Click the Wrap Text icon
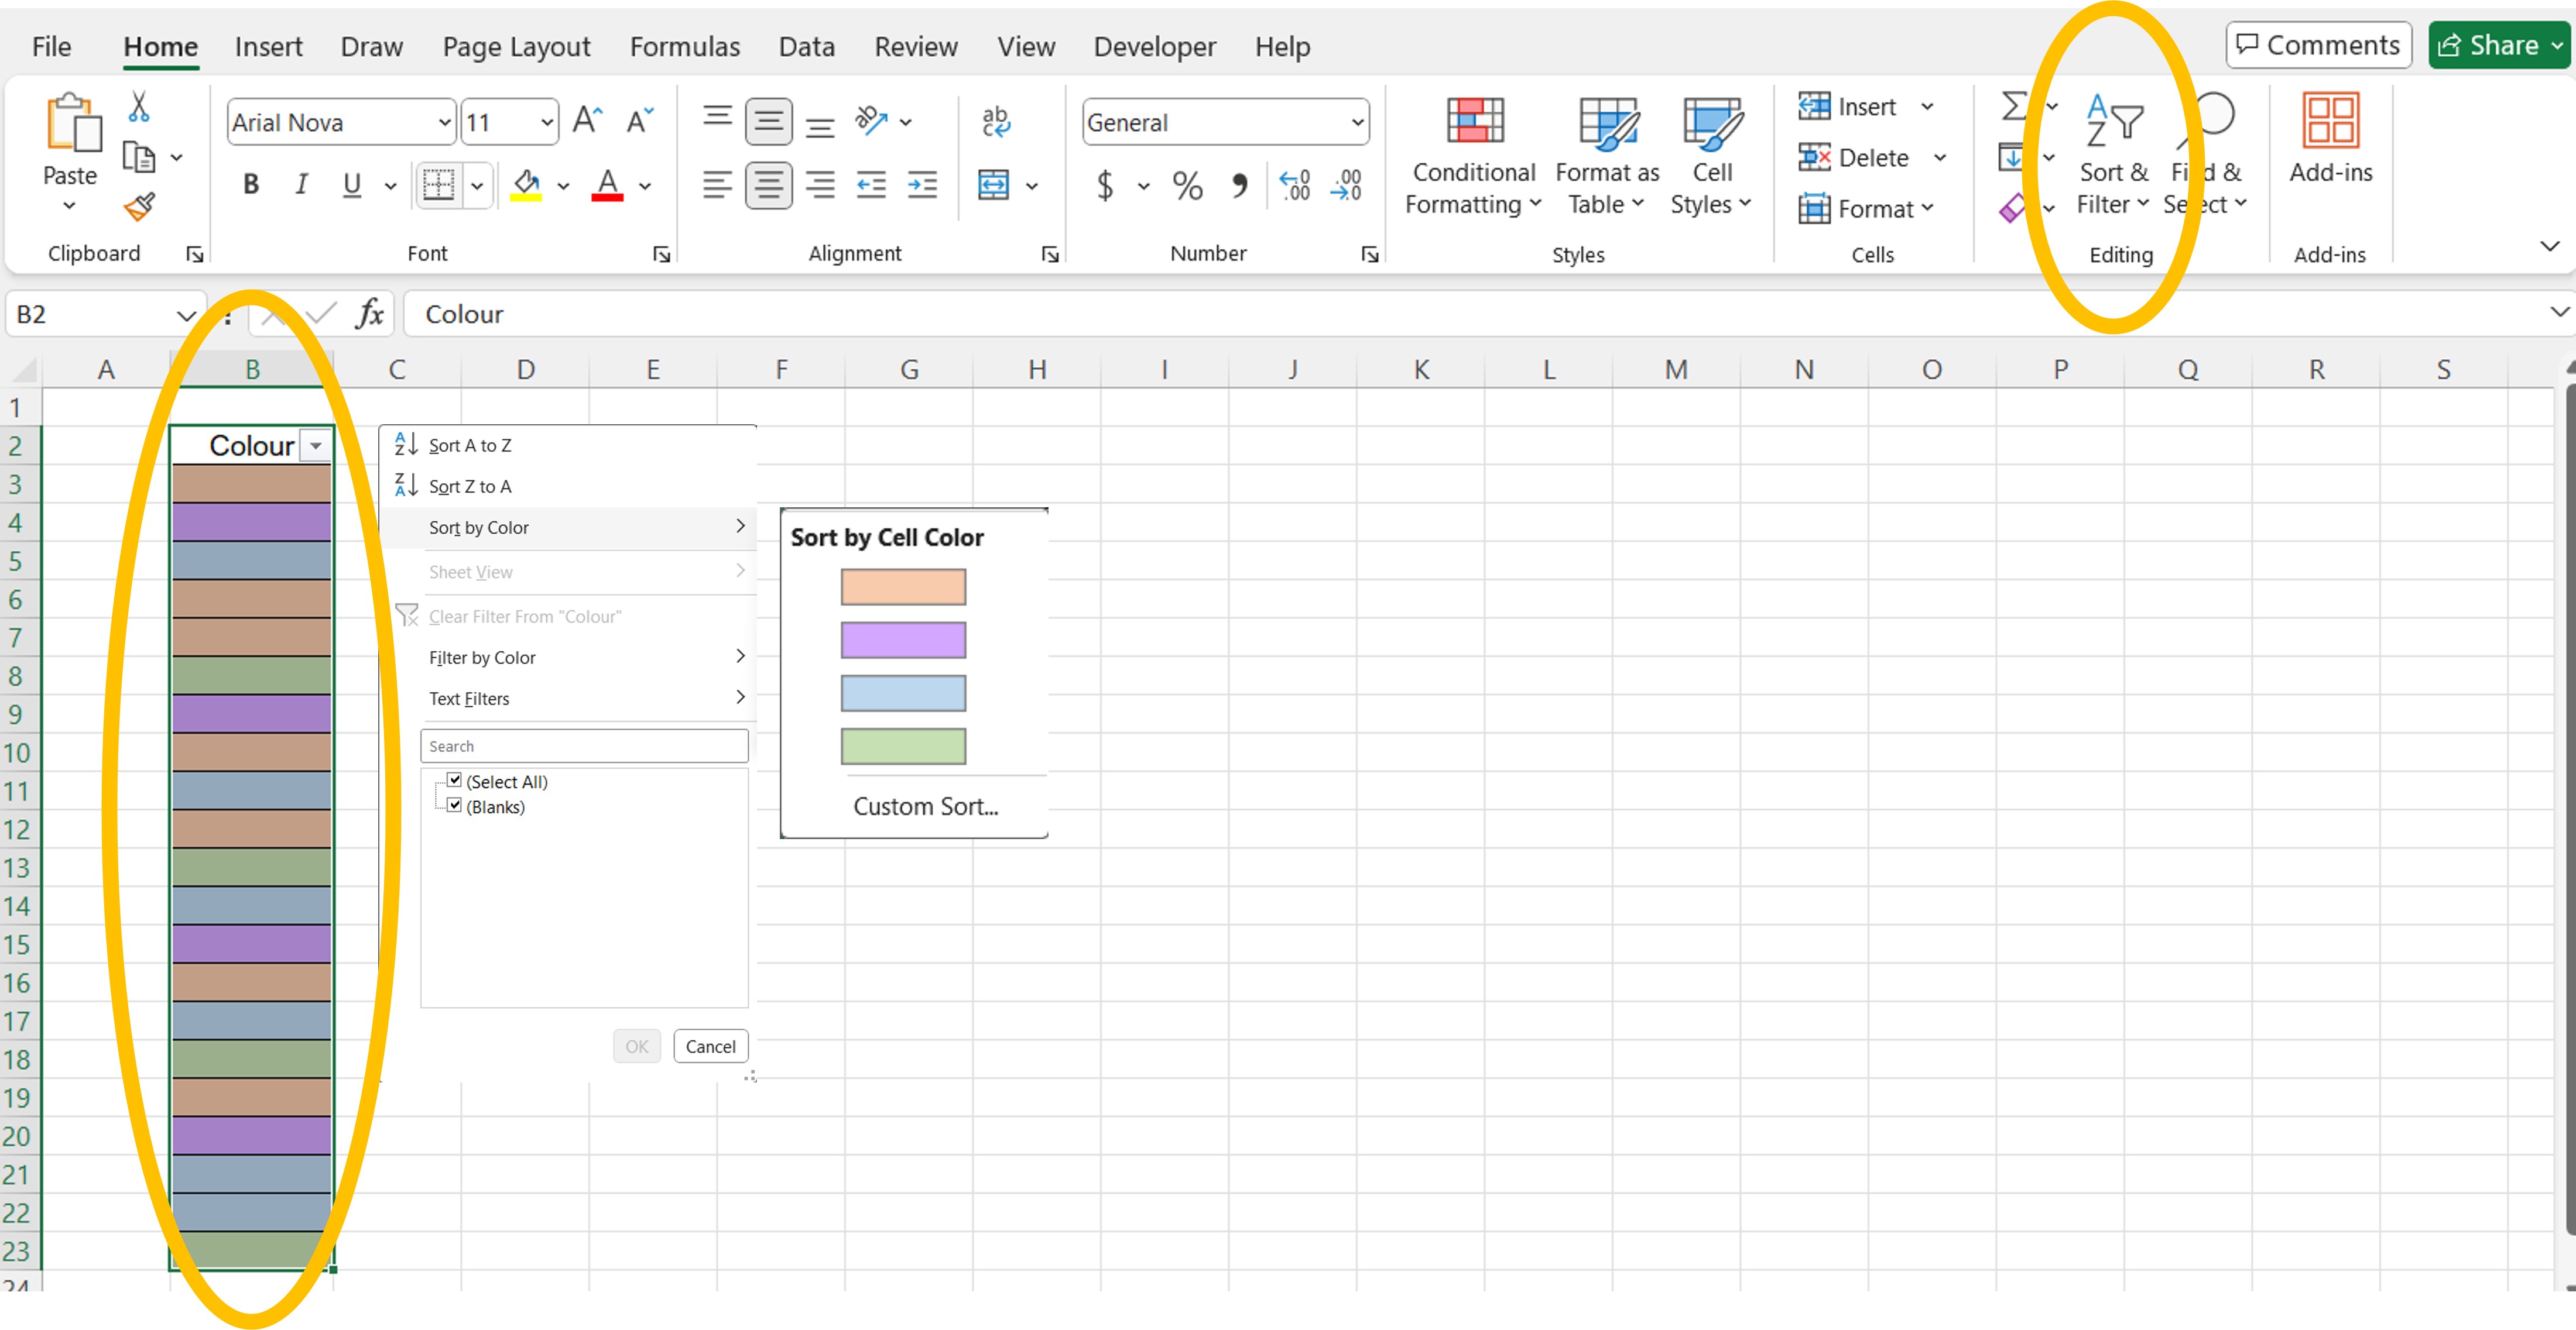The image size is (2576, 1330). click(x=995, y=122)
